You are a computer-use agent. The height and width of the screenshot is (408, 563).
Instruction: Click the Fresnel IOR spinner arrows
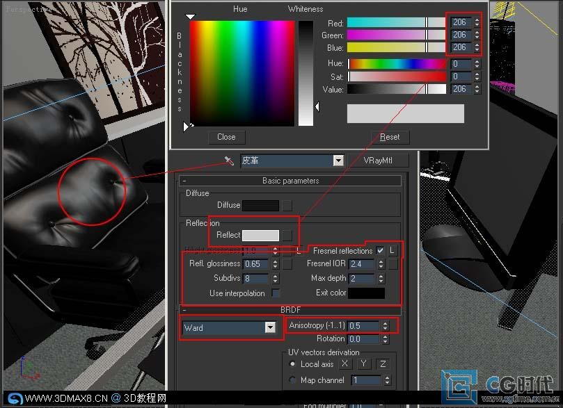[381, 264]
